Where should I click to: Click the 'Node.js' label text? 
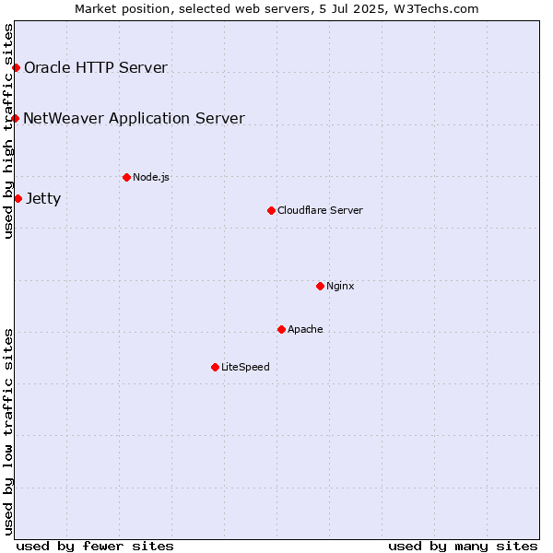pyautogui.click(x=151, y=177)
